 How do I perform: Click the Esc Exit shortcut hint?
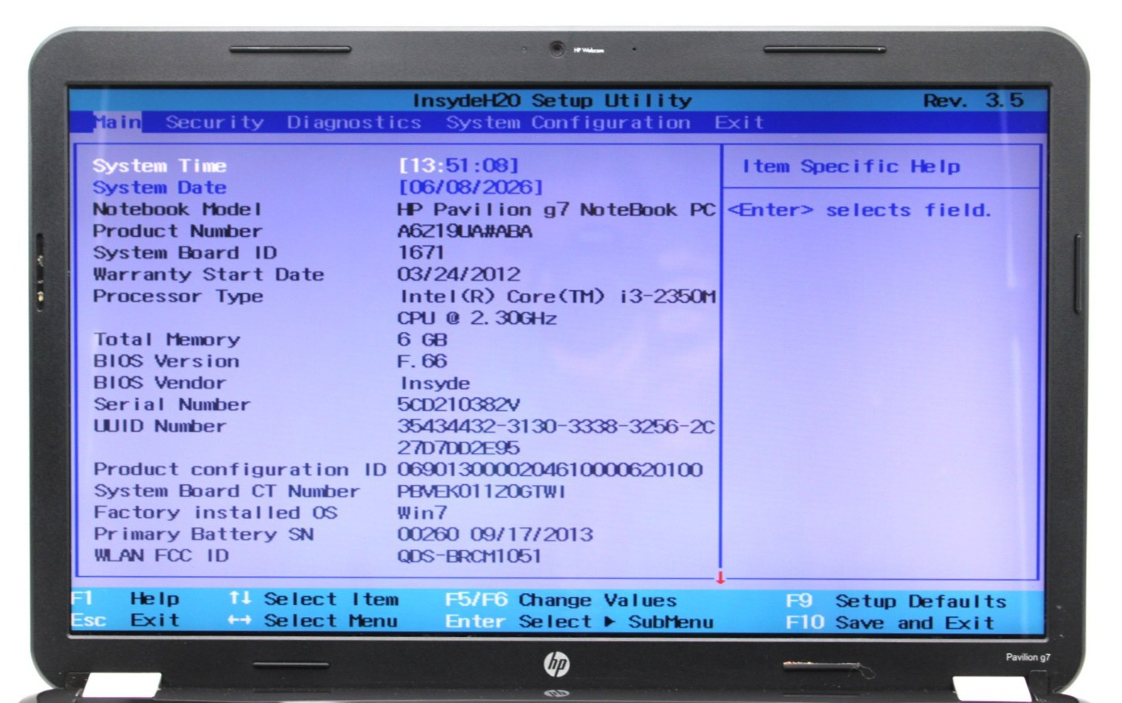click(x=125, y=620)
